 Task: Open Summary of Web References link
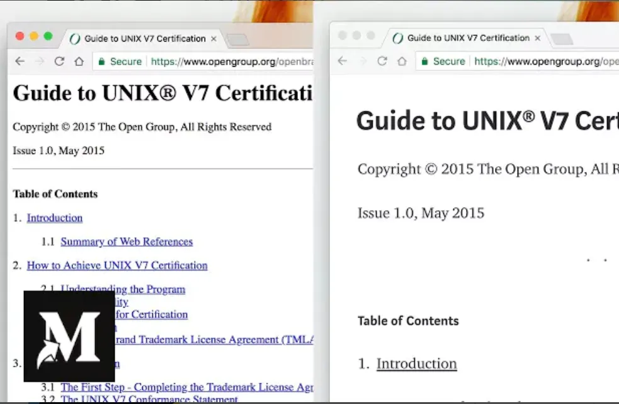click(x=127, y=242)
